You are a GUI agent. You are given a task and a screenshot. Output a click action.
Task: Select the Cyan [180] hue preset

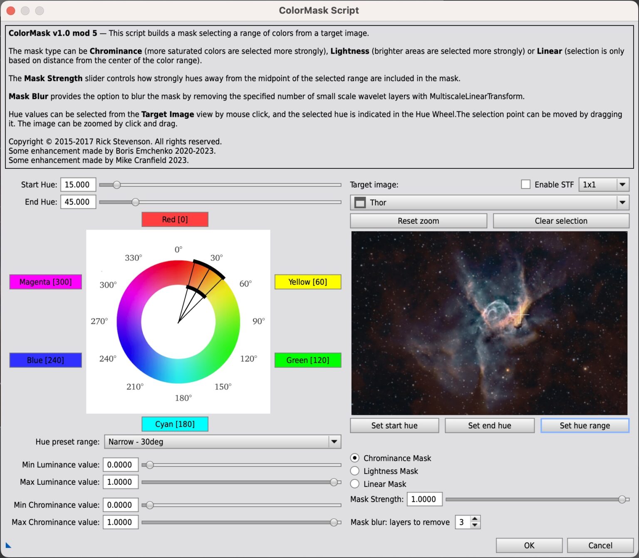[175, 424]
